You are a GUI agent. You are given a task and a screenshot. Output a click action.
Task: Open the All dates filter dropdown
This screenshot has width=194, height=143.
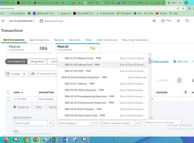17,74
